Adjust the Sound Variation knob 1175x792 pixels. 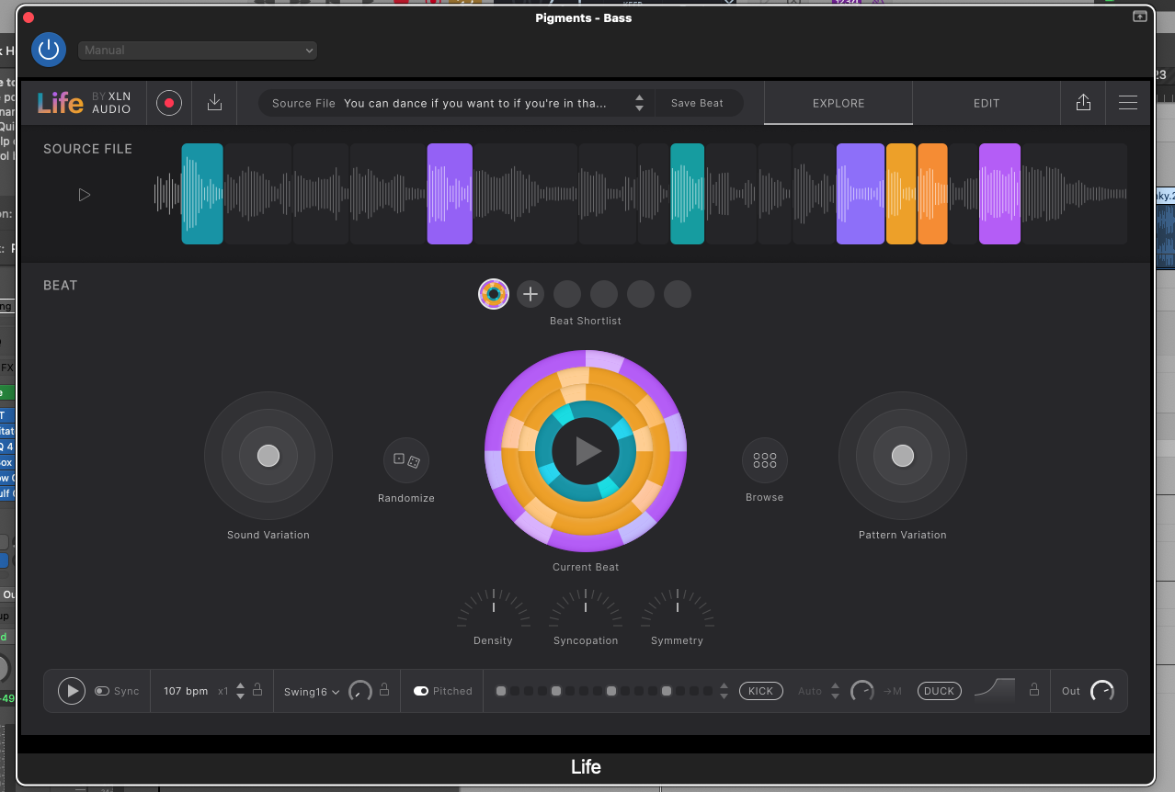click(268, 456)
